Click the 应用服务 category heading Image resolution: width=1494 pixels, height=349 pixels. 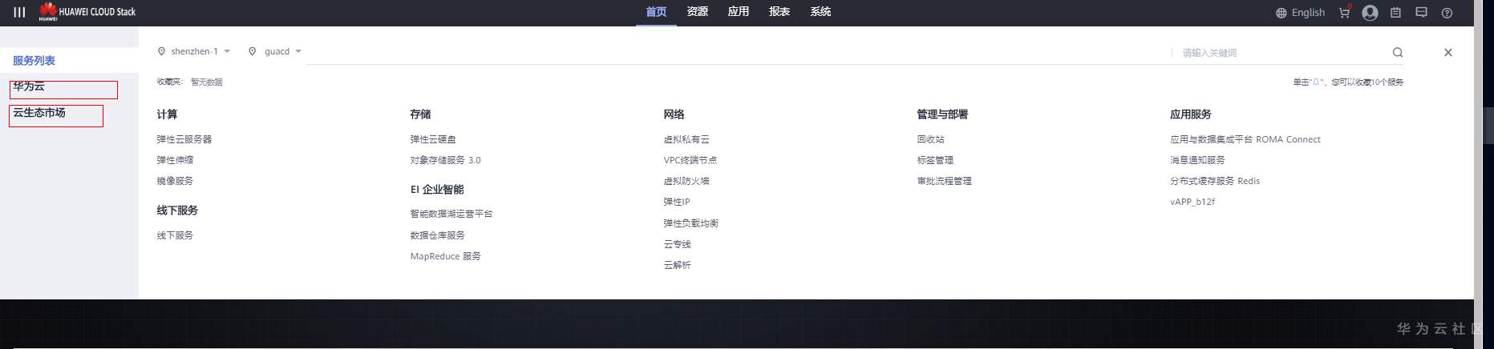click(x=1191, y=114)
